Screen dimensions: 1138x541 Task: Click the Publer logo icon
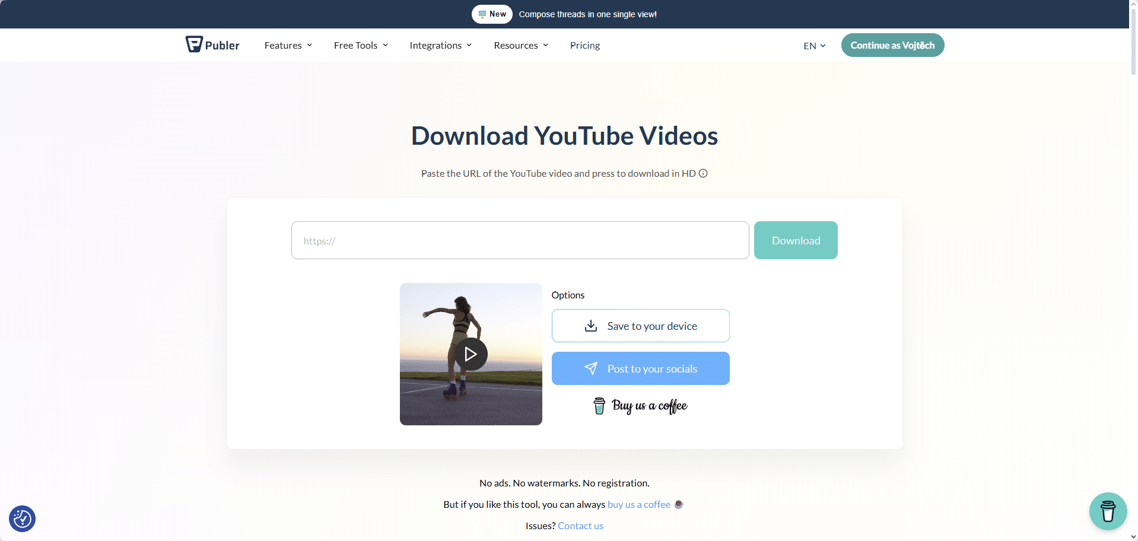[x=194, y=44]
